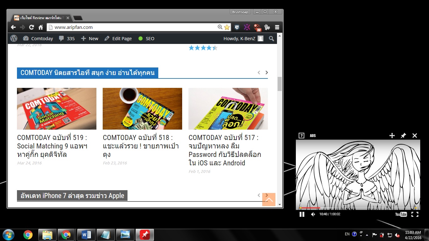This screenshot has width=429, height=241.
Task: Click the page's vertical scrollbar thumb
Action: (280, 84)
